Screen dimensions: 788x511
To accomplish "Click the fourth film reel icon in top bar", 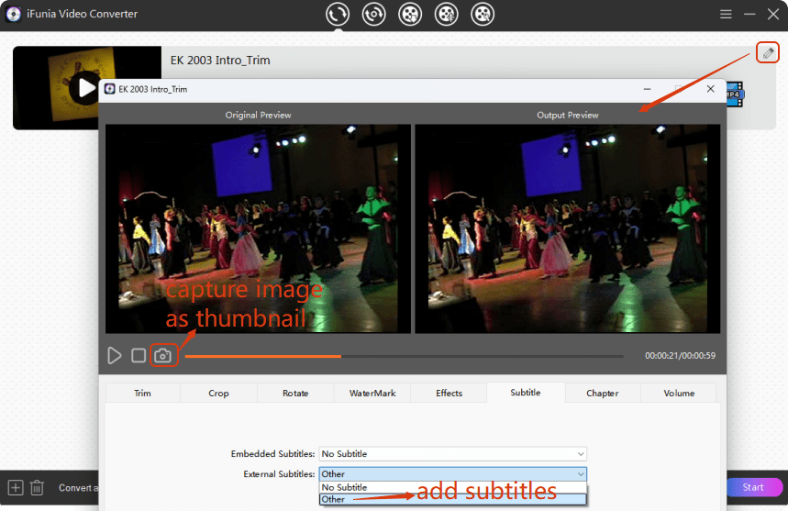I will [446, 14].
